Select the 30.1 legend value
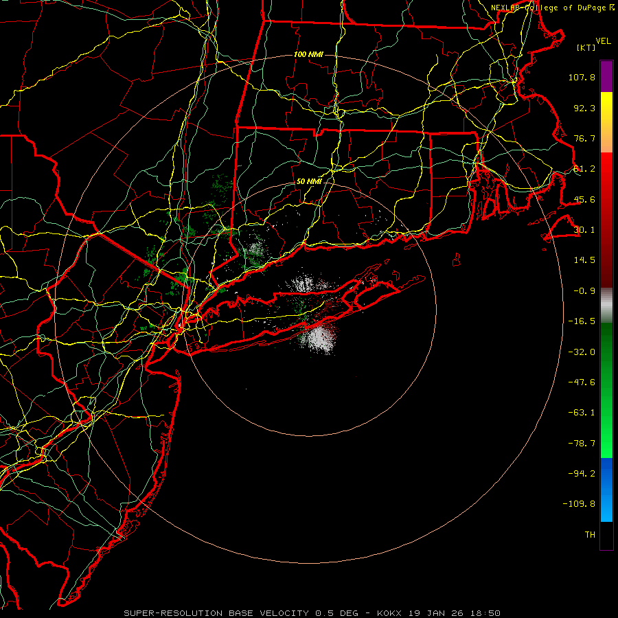Screen dimensions: 618x618 (x=584, y=229)
